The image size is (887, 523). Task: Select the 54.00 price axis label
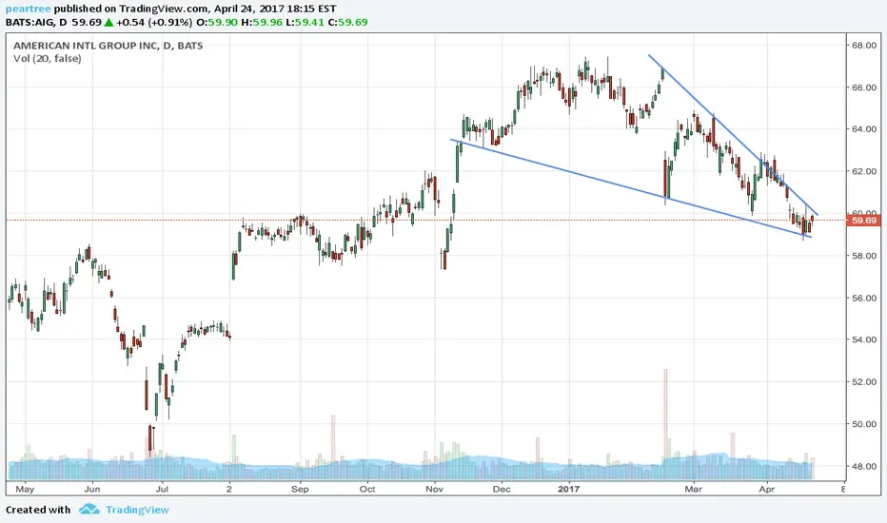pos(864,339)
